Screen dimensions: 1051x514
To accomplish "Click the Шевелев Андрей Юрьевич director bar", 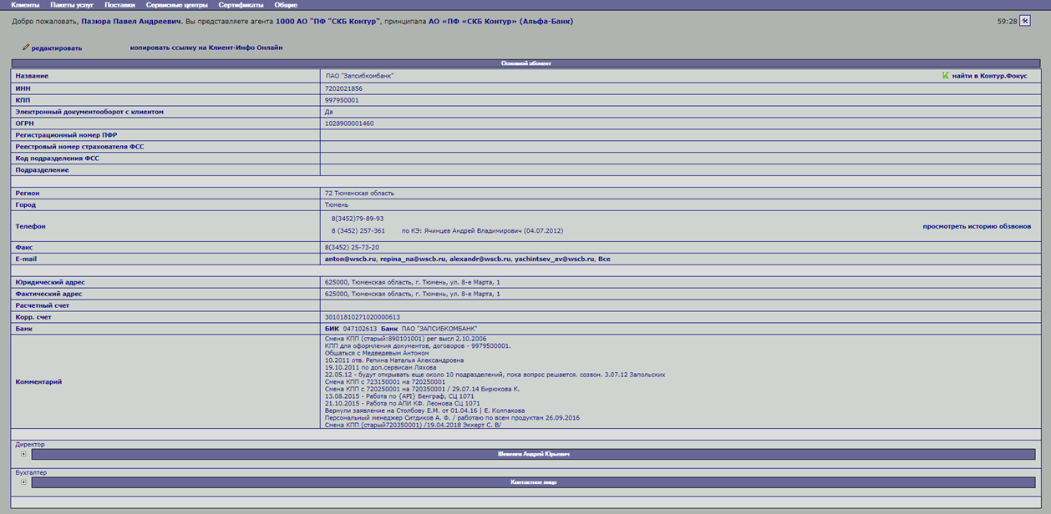I will point(533,455).
